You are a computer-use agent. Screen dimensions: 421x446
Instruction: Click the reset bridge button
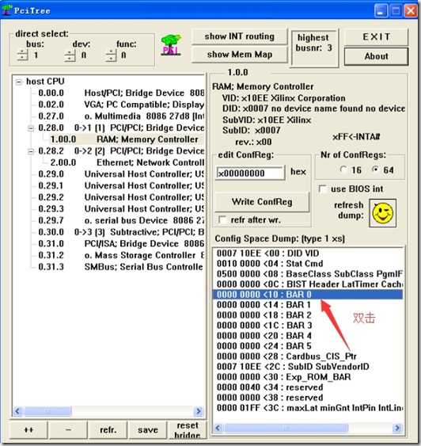point(188,430)
